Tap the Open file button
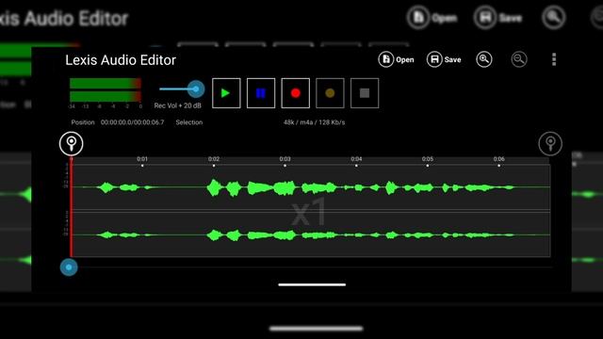This screenshot has width=603, height=339. (x=396, y=59)
